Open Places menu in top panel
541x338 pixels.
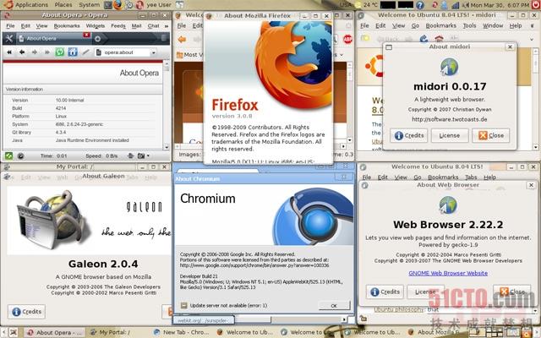click(x=63, y=5)
